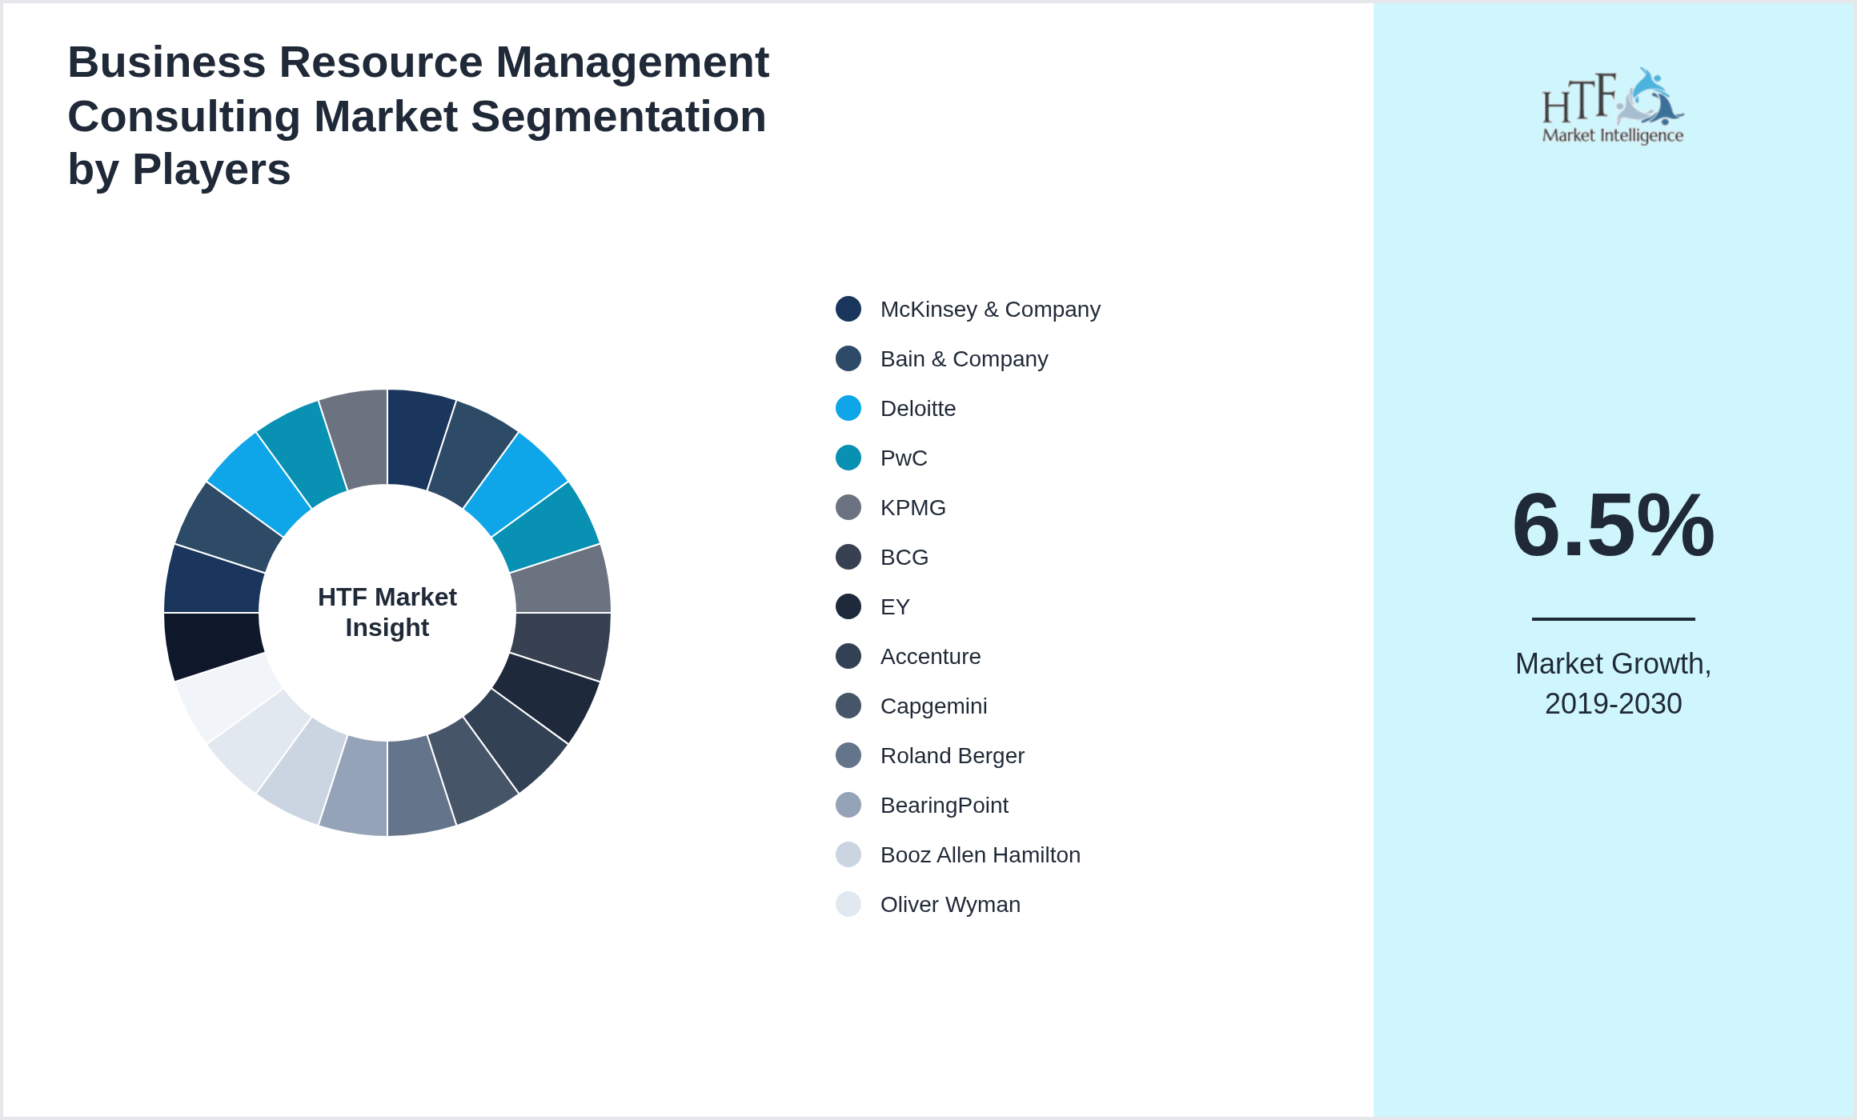Click the Capgemini legend color dot

[848, 706]
